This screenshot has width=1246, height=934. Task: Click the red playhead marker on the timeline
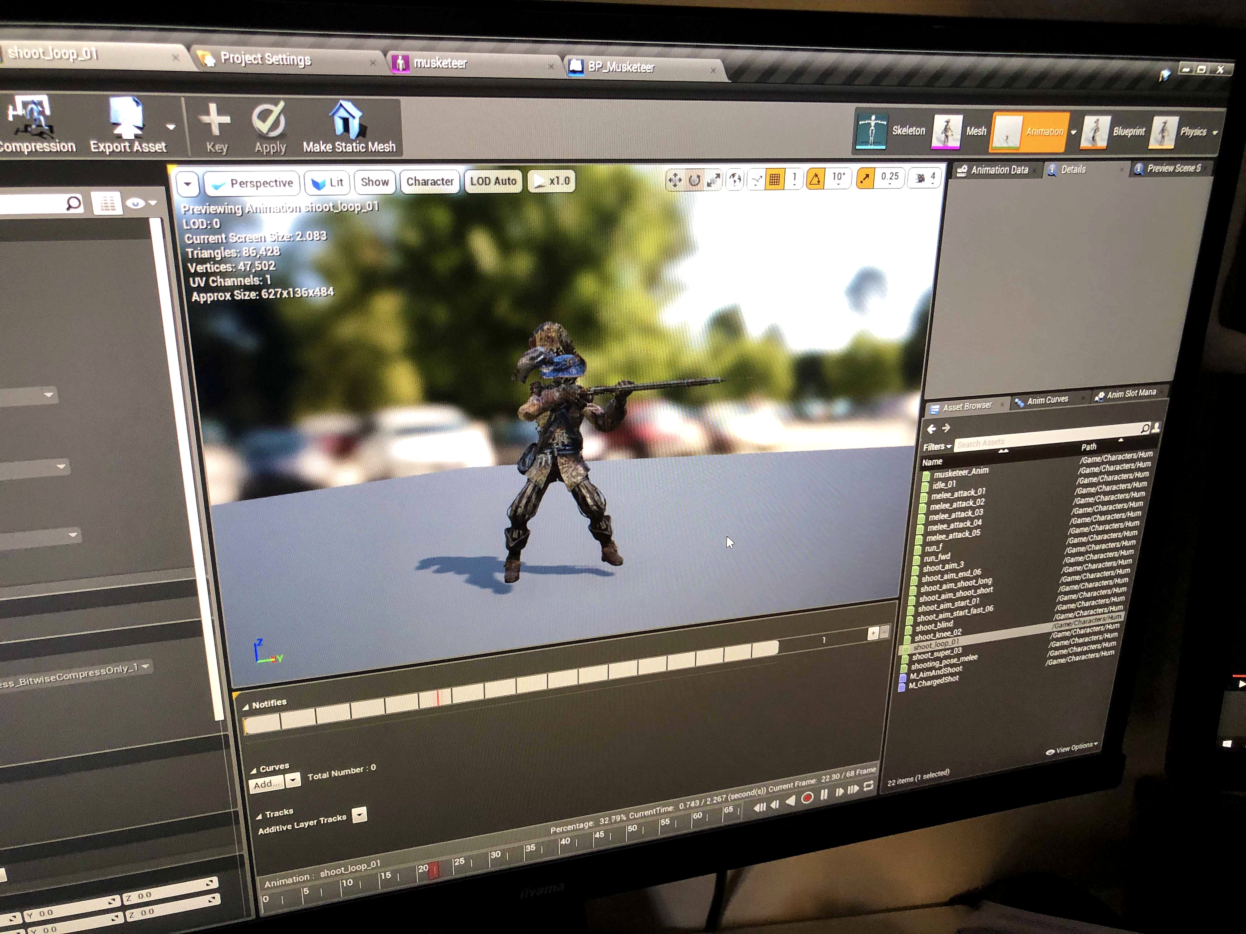pyautogui.click(x=434, y=870)
